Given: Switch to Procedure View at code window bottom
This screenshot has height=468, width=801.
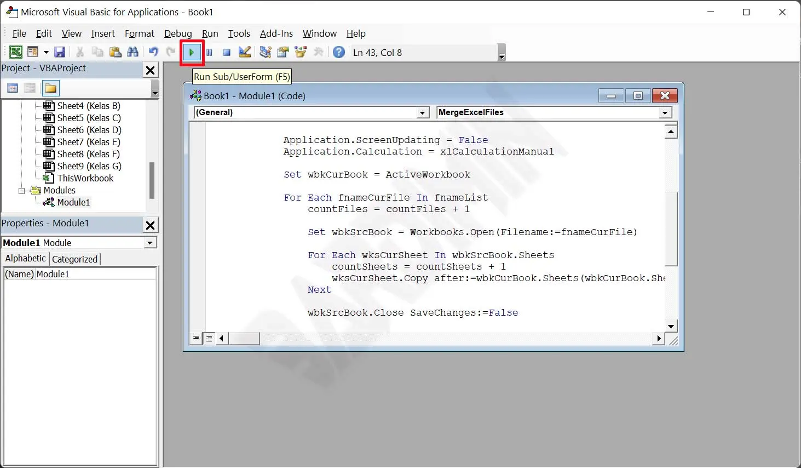Looking at the screenshot, I should point(196,339).
